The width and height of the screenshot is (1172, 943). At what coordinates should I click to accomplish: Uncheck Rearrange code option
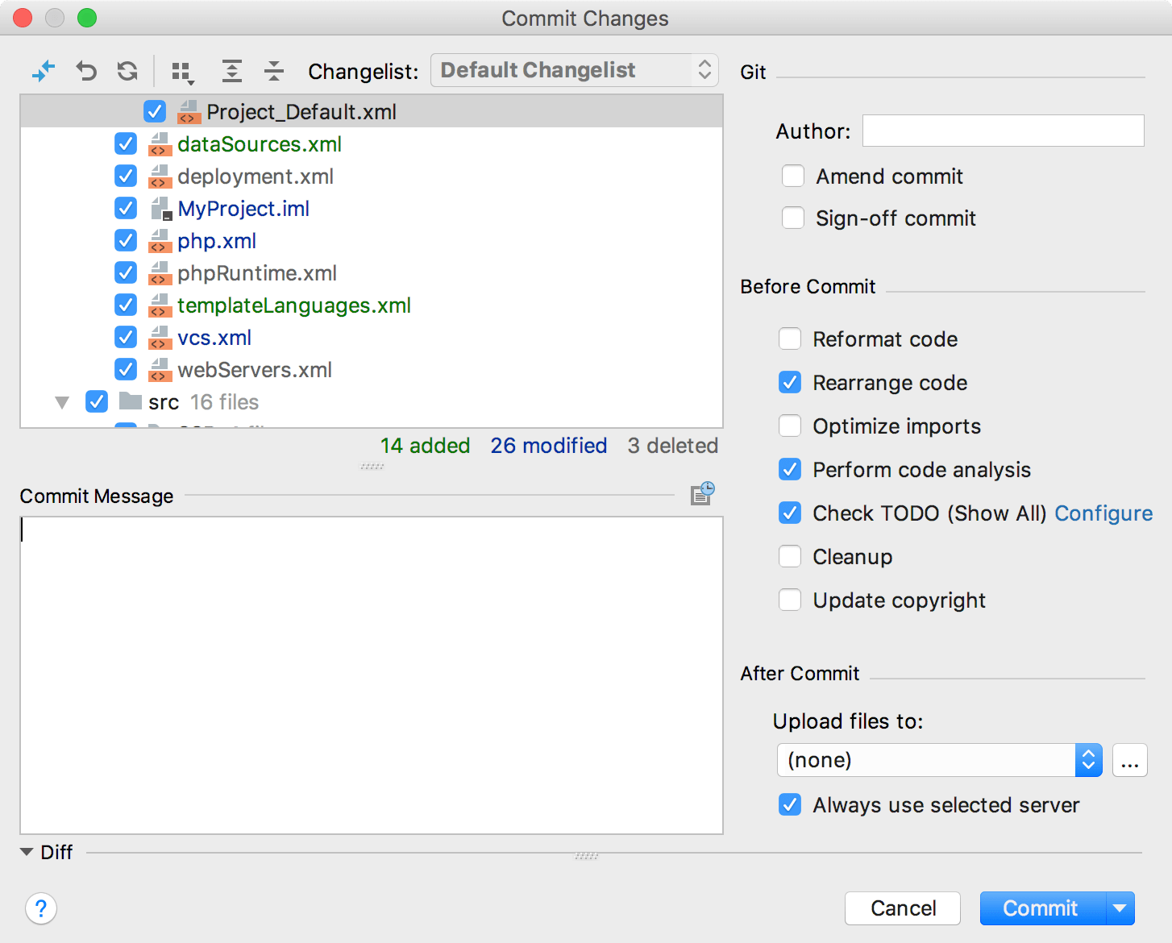[x=790, y=382]
